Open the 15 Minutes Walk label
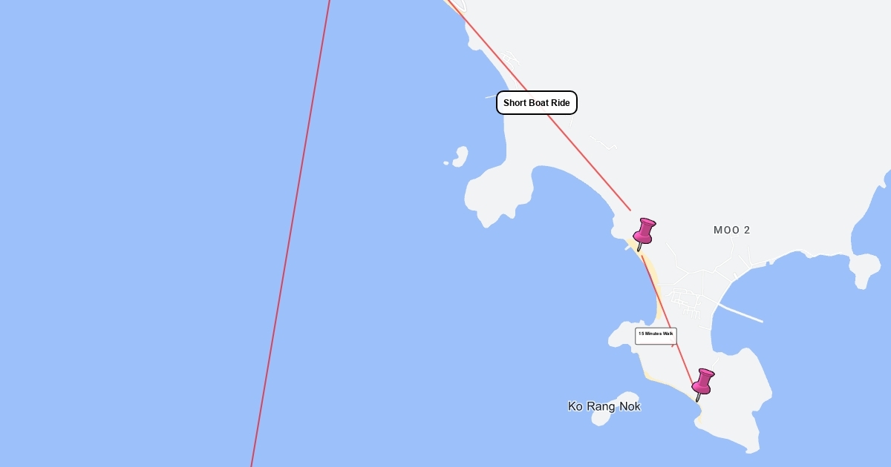Image resolution: width=891 pixels, height=467 pixels. [x=656, y=336]
